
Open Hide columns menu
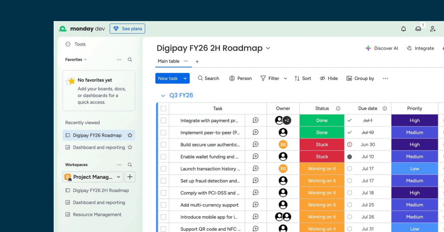click(x=329, y=78)
